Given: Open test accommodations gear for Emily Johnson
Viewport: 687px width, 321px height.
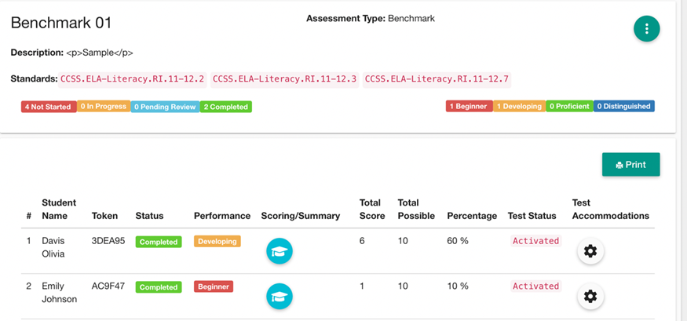Looking at the screenshot, I should [x=590, y=297].
